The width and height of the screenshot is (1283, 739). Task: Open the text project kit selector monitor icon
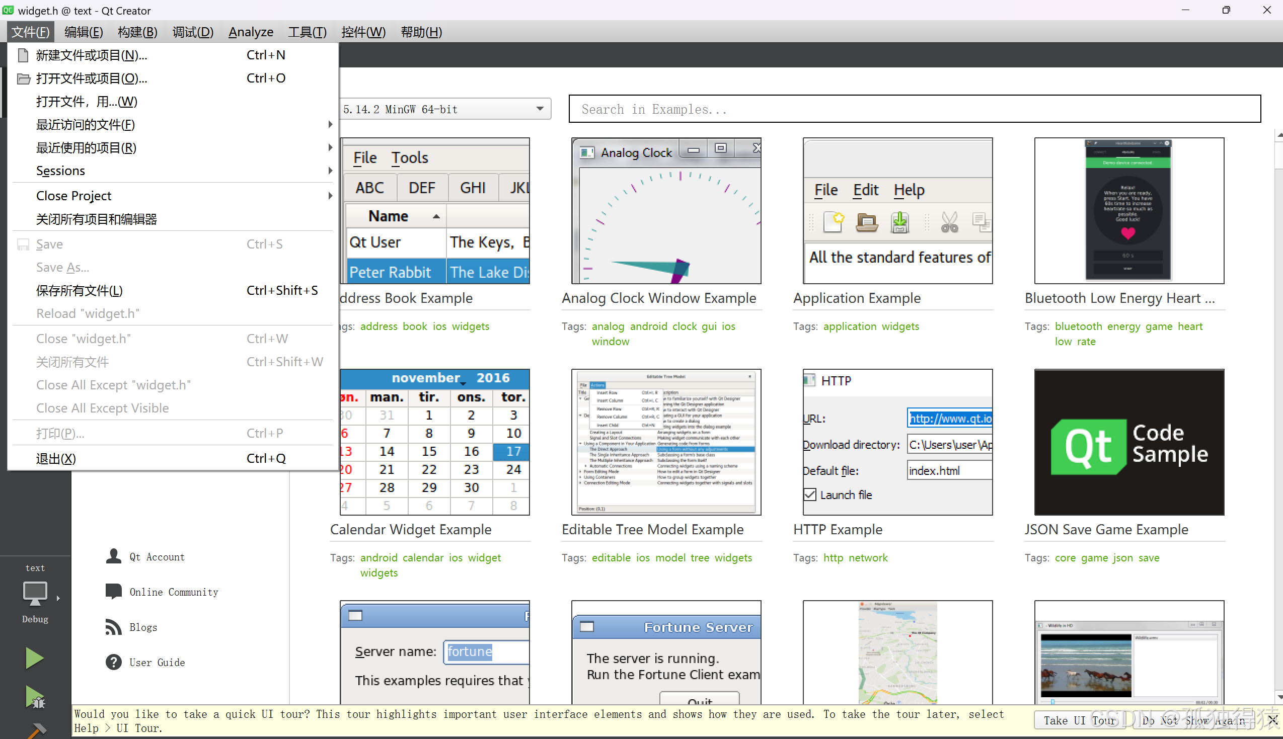[35, 593]
